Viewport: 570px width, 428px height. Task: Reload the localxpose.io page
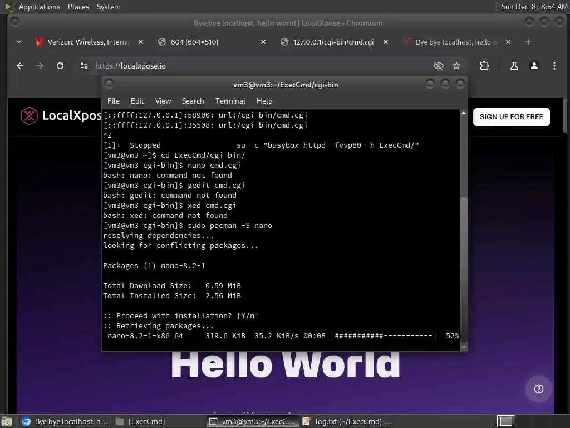(x=60, y=66)
